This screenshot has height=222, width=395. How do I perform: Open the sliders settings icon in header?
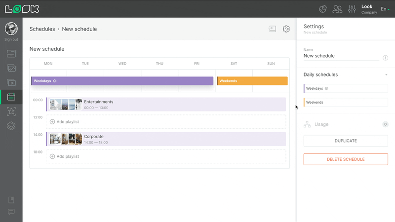[352, 9]
